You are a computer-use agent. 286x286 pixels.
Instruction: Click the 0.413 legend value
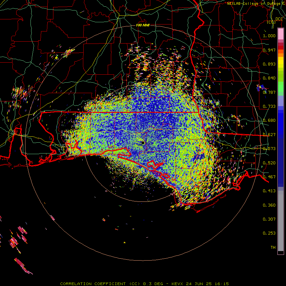269,191
